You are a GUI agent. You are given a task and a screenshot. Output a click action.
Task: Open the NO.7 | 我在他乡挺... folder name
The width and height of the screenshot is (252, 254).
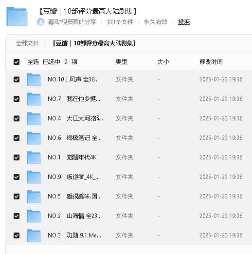tap(74, 99)
